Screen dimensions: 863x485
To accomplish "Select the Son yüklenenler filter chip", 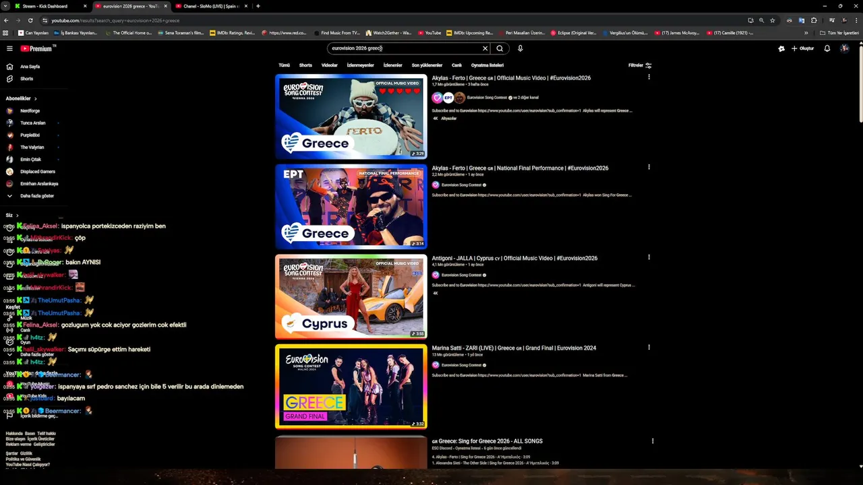I will (427, 65).
